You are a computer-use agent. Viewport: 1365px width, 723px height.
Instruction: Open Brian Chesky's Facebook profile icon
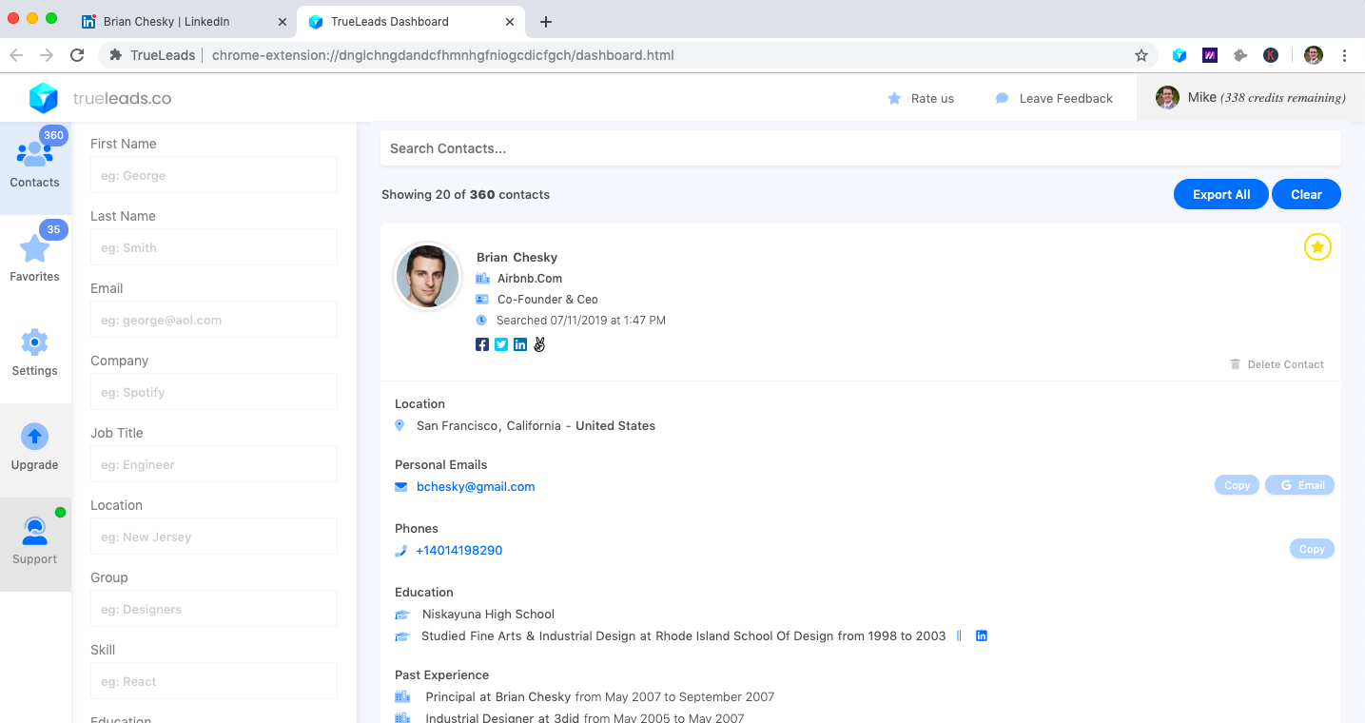tap(482, 344)
